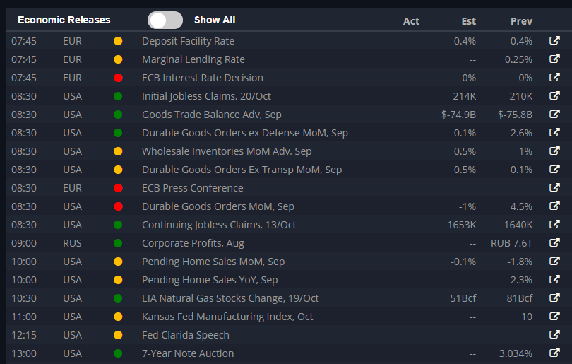Toggle the Show All switch
The width and height of the screenshot is (572, 364).
[x=165, y=20]
